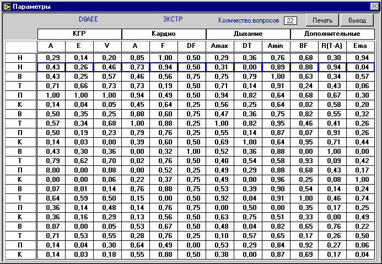Select the highlighted cell showing 0,89
This screenshot has width=382, height=264.
(276, 67)
